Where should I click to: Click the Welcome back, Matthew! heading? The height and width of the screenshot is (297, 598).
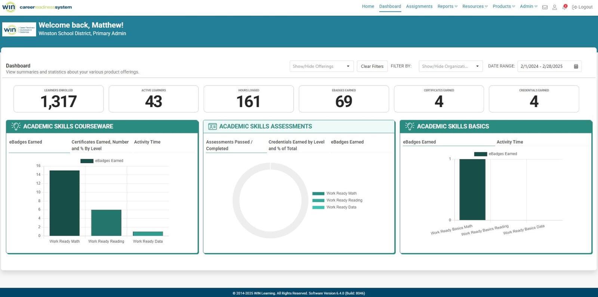tap(81, 25)
